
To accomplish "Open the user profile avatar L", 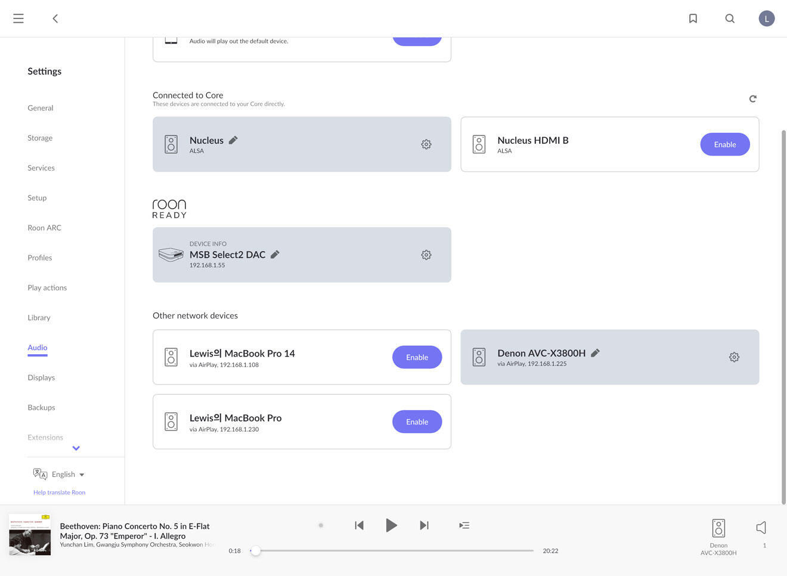I will pos(767,18).
